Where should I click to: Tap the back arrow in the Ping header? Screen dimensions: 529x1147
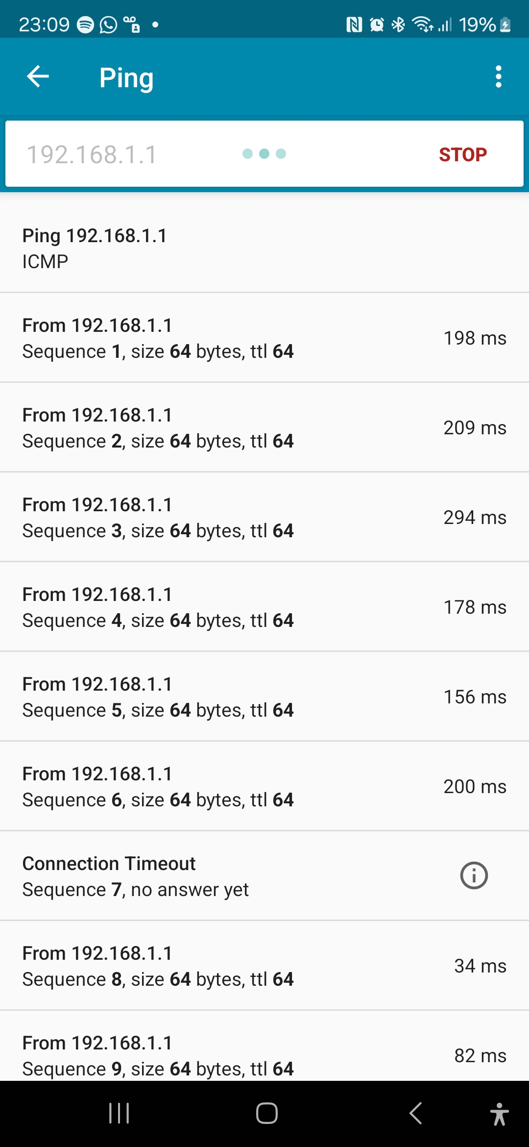(38, 76)
